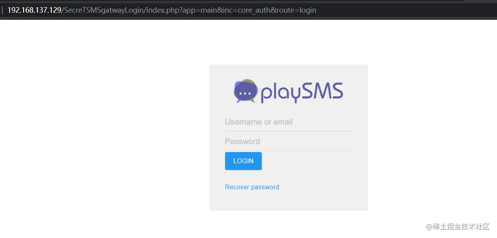497x238 pixels.
Task: Click the three dots inside the chat bubble
Action: coord(245,94)
